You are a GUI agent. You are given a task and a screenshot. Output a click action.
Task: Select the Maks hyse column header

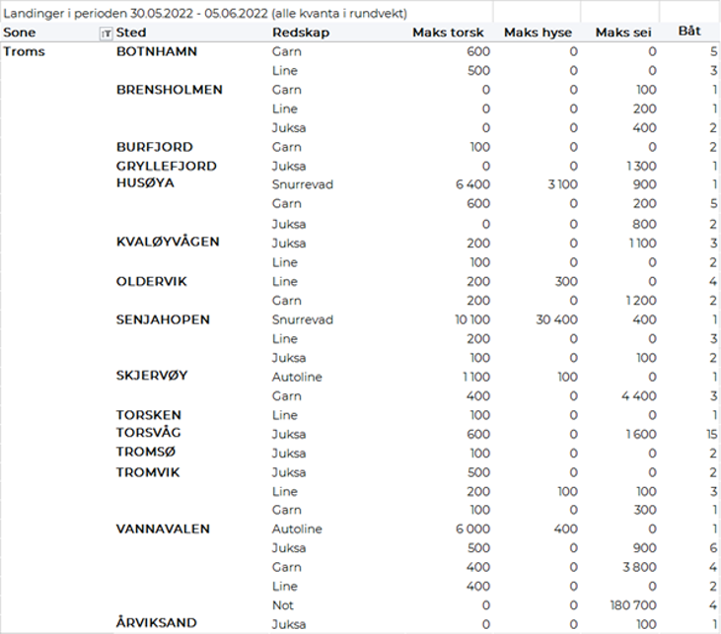(x=540, y=33)
